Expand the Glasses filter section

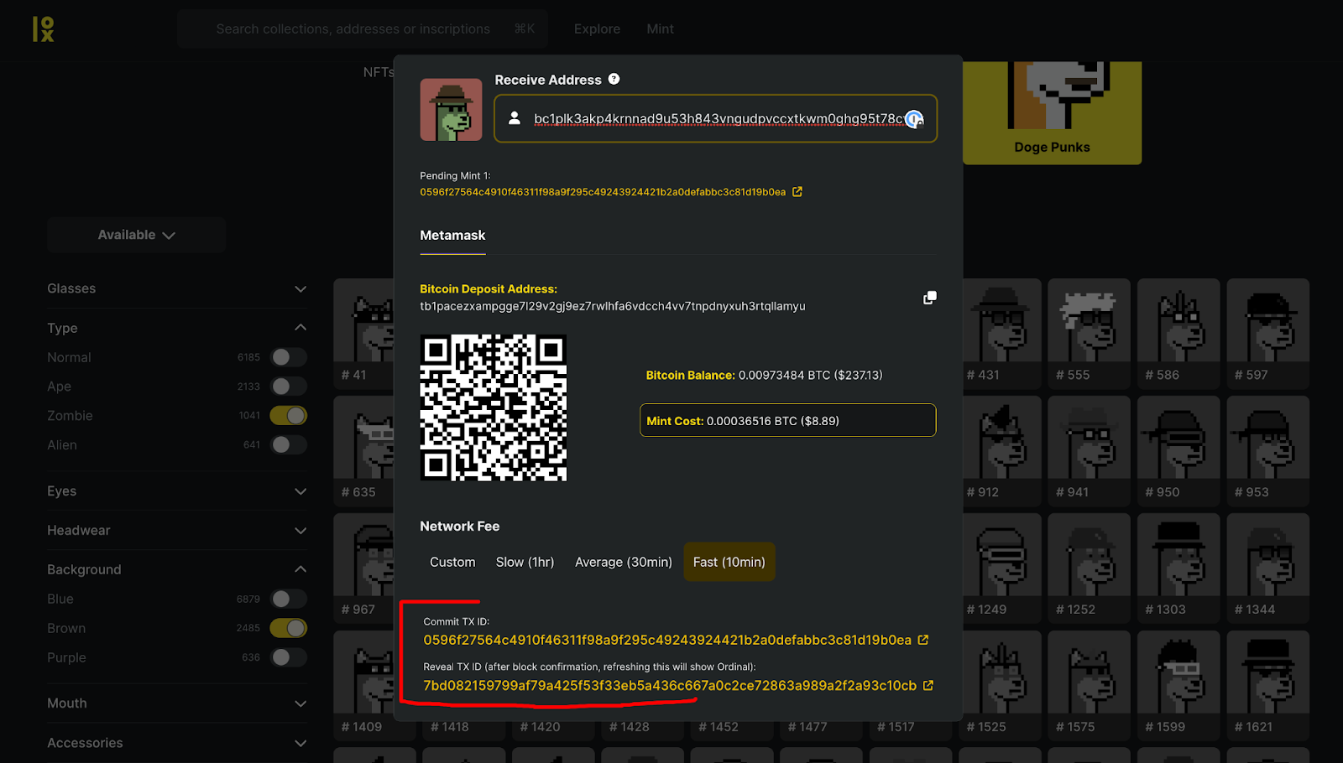[177, 288]
